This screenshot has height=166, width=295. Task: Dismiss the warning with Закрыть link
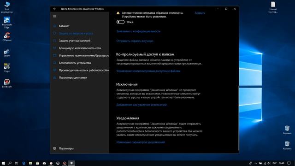pos(200,13)
